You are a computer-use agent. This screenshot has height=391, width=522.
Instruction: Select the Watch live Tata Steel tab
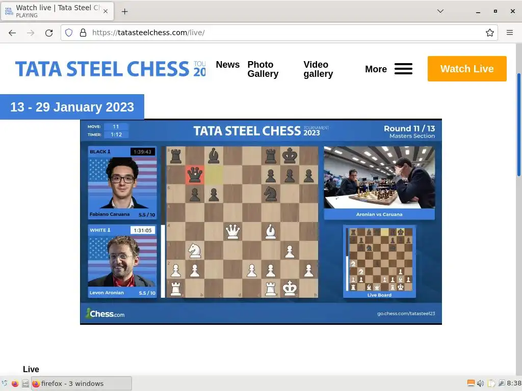pyautogui.click(x=57, y=11)
